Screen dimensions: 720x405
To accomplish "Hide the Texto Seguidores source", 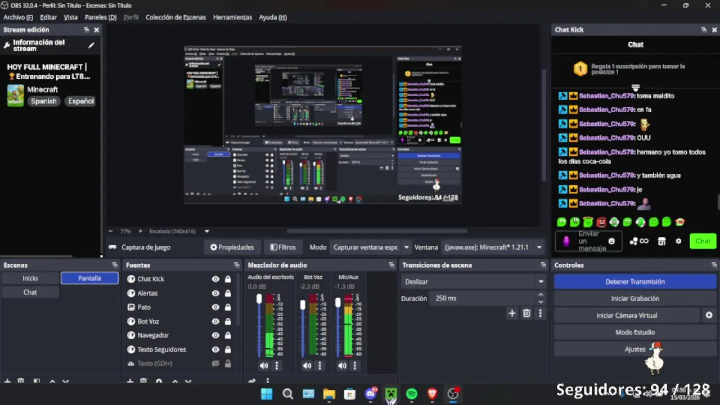I will pos(215,349).
